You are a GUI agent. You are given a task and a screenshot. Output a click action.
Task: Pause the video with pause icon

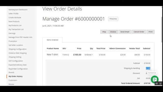pos(157,83)
